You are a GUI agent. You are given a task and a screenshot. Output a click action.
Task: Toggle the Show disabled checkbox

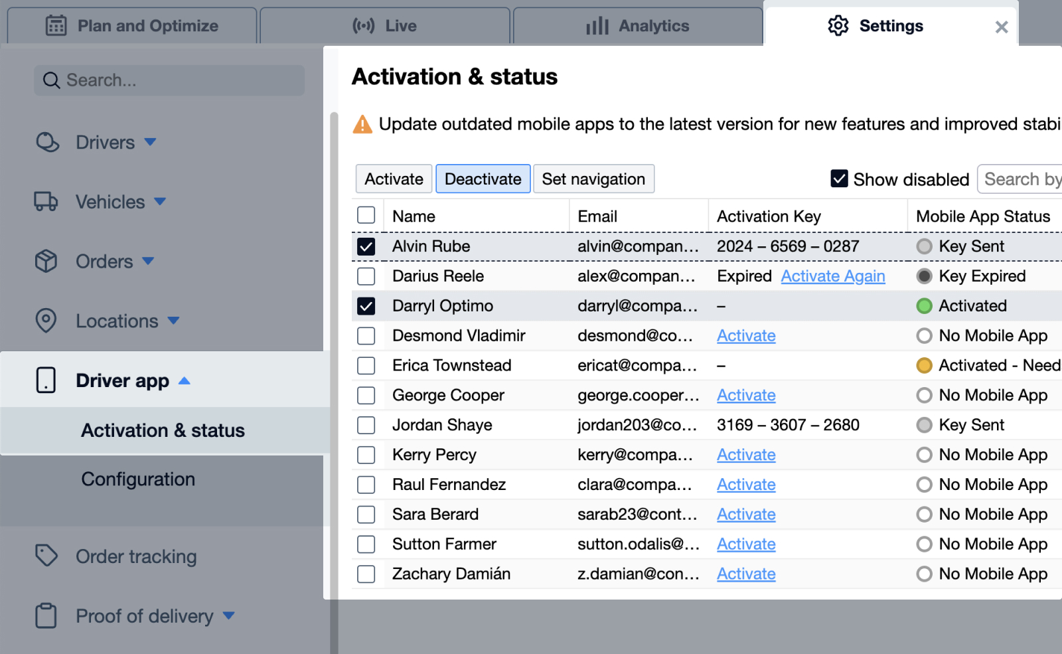pos(840,179)
